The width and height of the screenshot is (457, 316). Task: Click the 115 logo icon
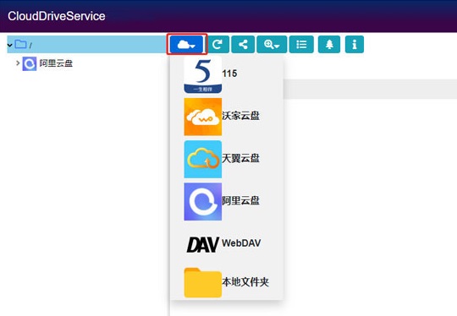coord(203,75)
